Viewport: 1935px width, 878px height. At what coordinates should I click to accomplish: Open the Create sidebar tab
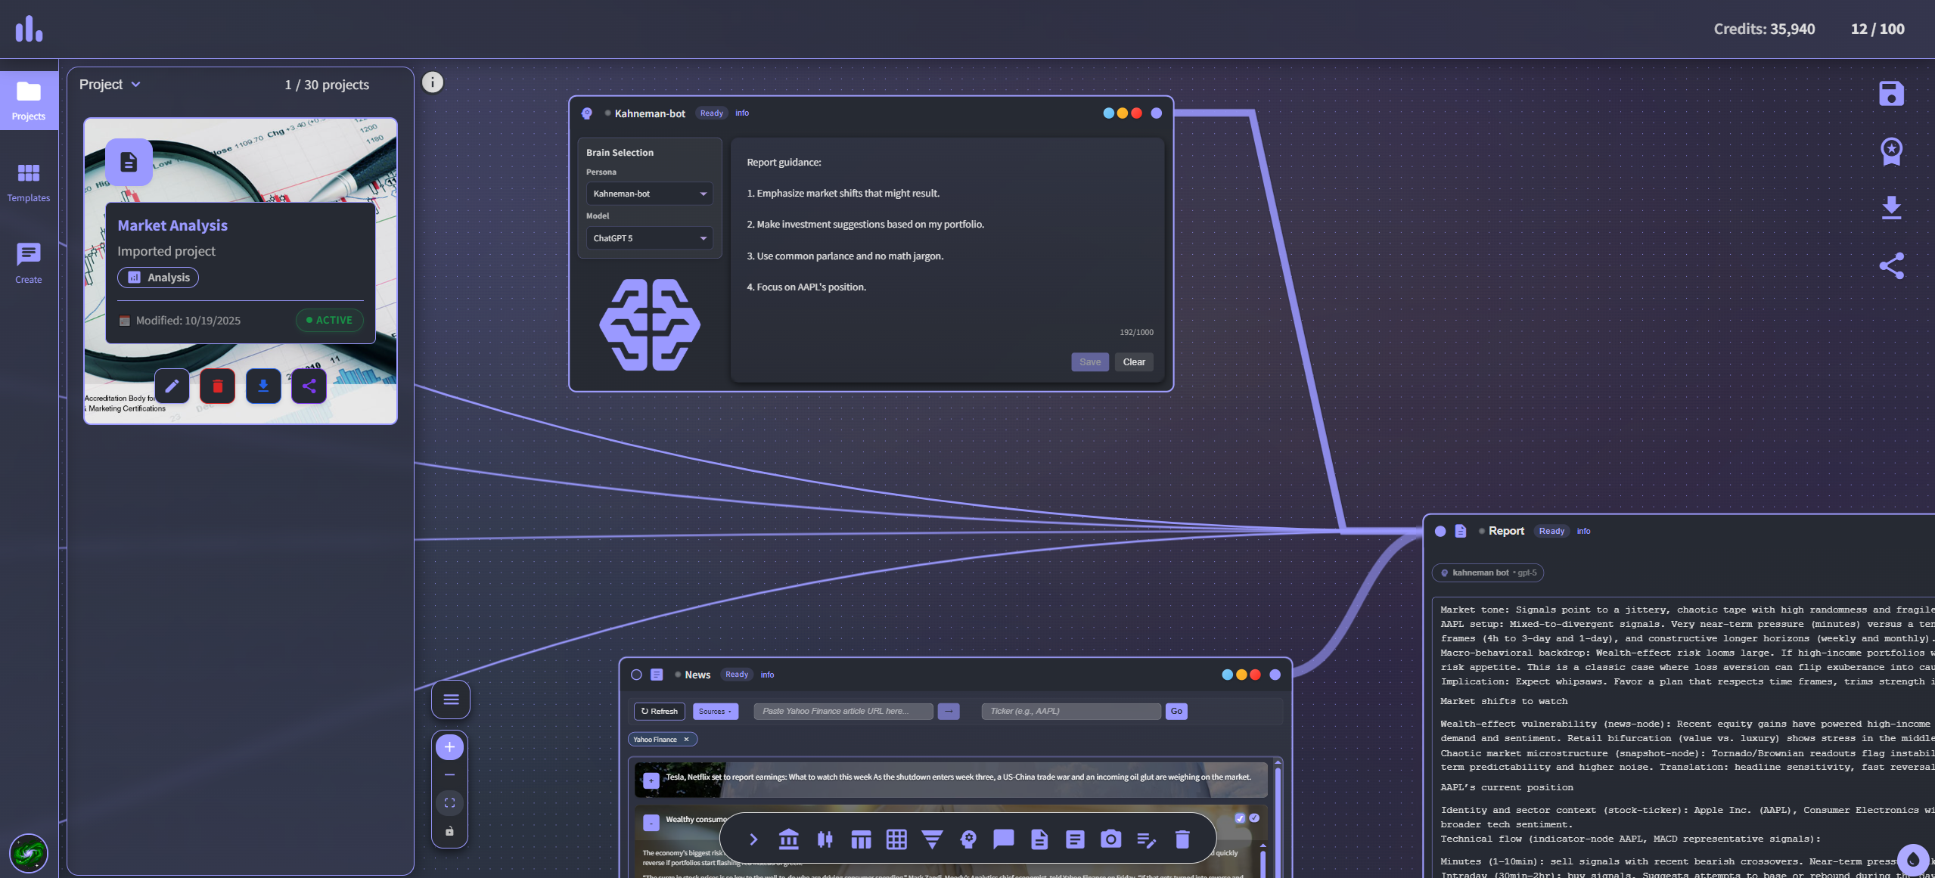pyautogui.click(x=29, y=263)
